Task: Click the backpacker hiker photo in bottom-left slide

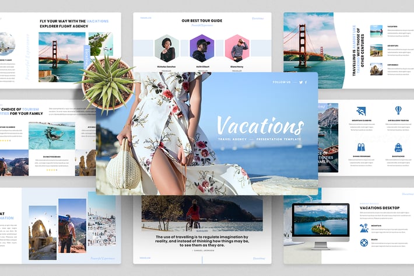Action: (x=72, y=226)
